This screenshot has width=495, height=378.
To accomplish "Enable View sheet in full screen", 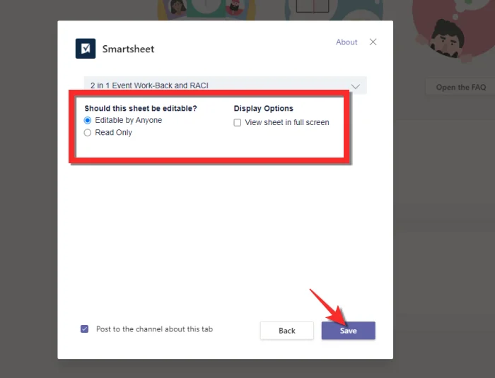I will [238, 122].
